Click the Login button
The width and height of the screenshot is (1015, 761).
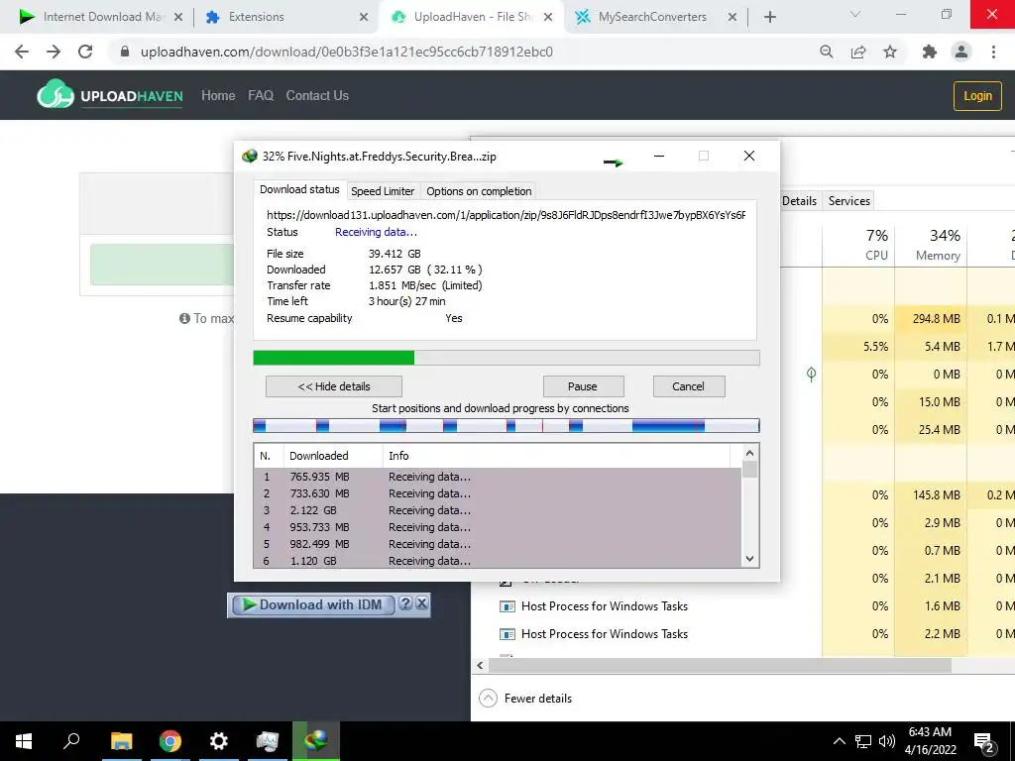pyautogui.click(x=977, y=96)
